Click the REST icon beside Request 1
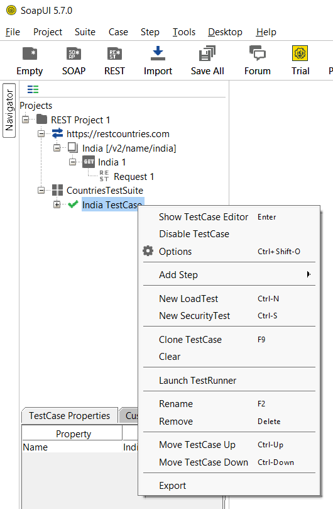This screenshot has width=333, height=509. tap(104, 176)
